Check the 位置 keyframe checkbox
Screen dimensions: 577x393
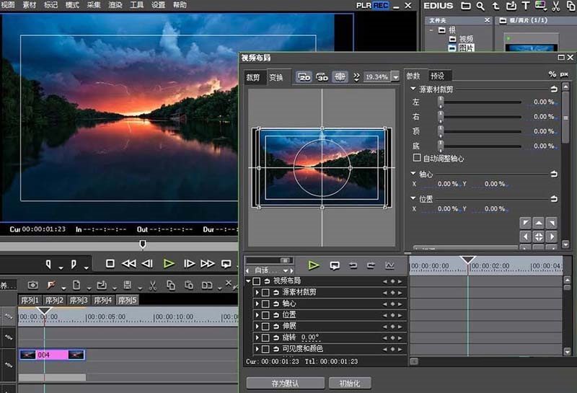coord(265,314)
